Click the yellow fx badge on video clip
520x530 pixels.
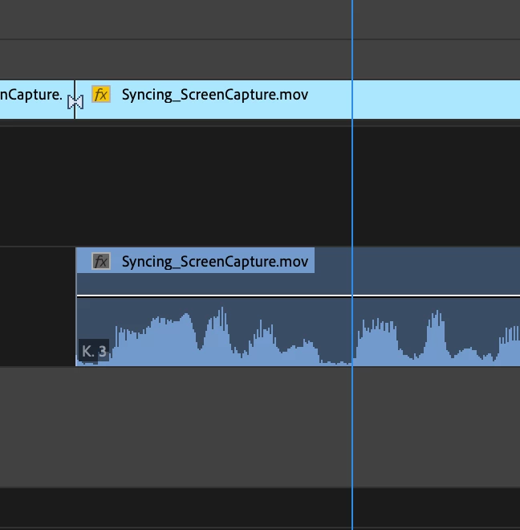pyautogui.click(x=101, y=94)
